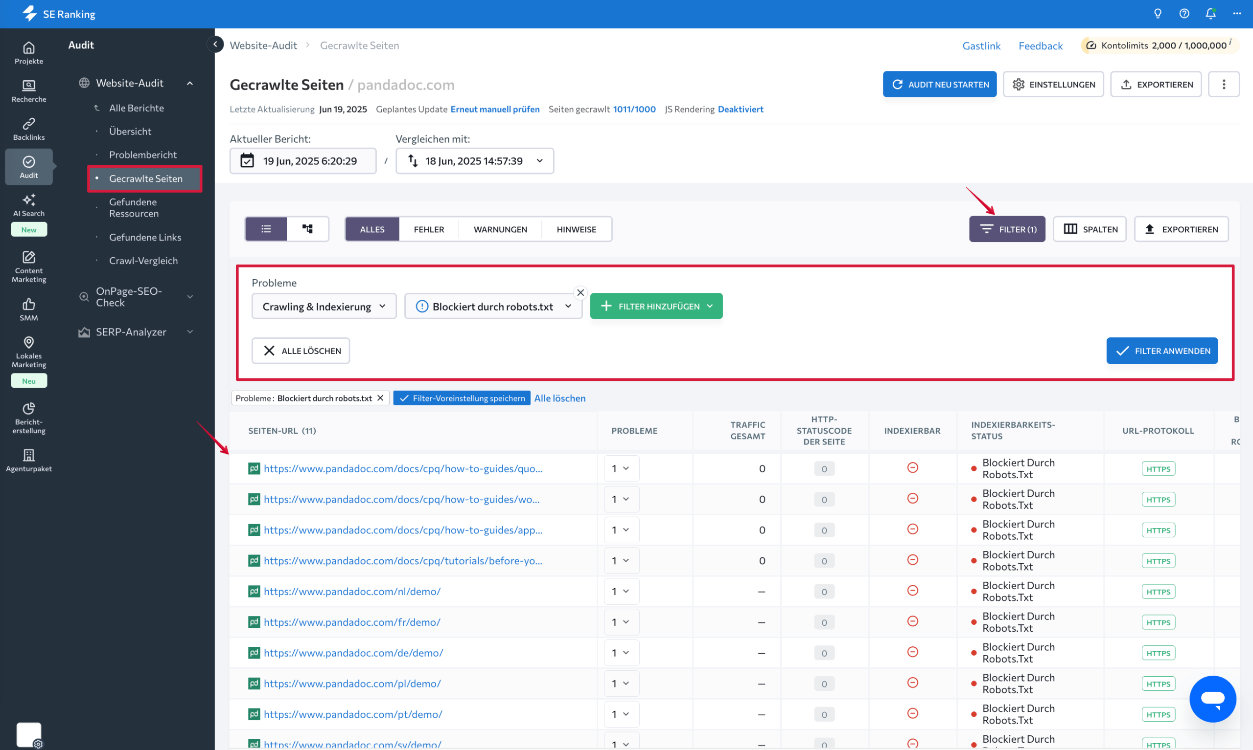Open the Gastlink link
Viewport: 1253px width, 750px height.
981,45
